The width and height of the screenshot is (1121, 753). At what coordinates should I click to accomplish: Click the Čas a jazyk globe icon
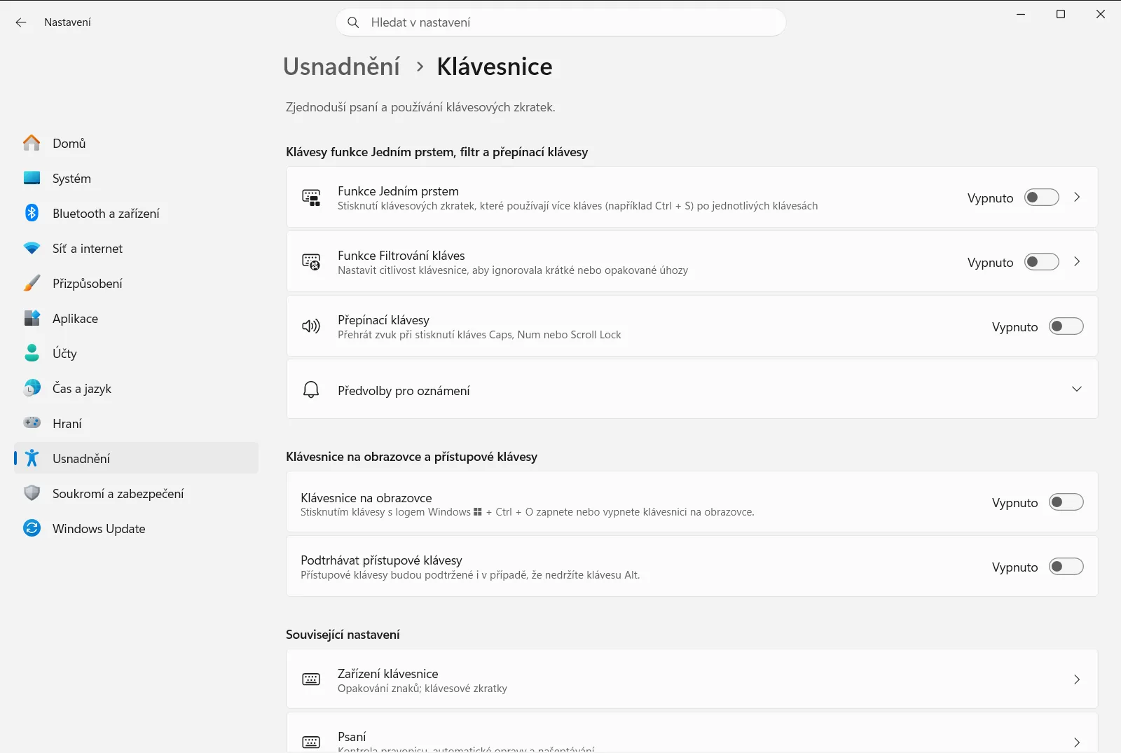(32, 388)
